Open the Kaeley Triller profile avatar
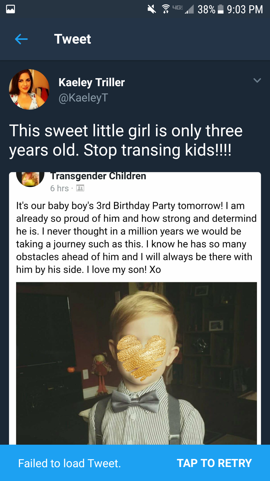This screenshot has height=481, width=270. [x=29, y=89]
